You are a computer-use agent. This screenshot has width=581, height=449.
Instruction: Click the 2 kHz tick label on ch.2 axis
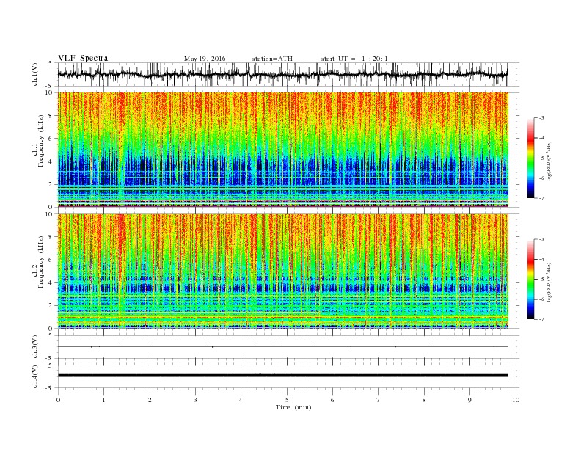(51, 306)
